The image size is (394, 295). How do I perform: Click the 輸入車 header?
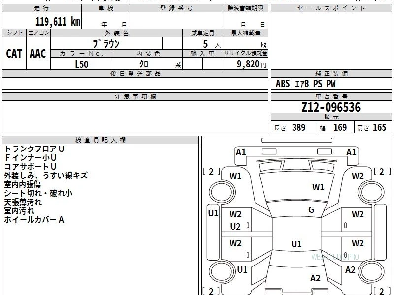202,54
